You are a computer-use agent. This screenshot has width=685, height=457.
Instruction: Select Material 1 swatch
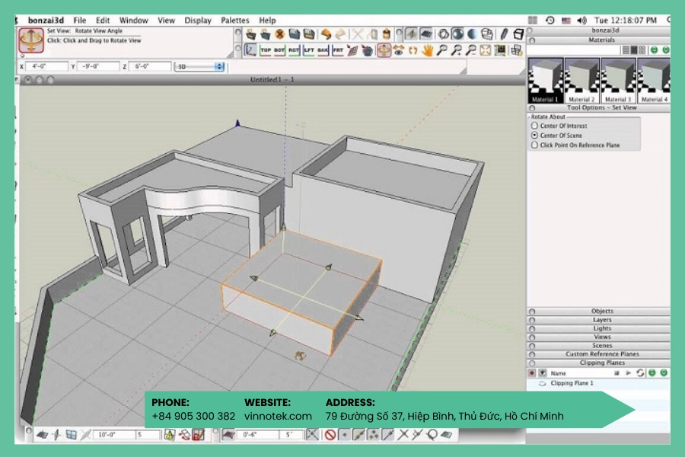[545, 81]
